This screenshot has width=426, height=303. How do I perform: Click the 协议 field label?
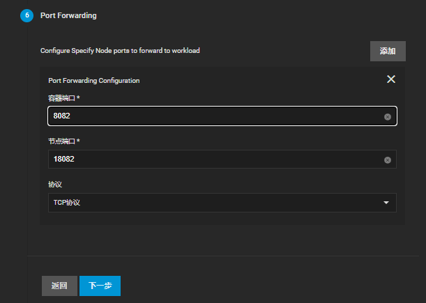pyautogui.click(x=55, y=185)
